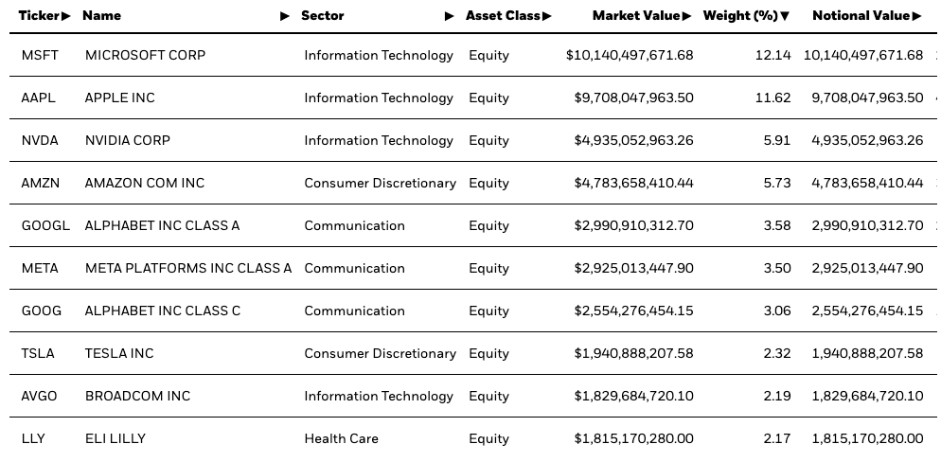The image size is (941, 462).
Task: Open the NVIDIA CORP row
Action: (473, 140)
